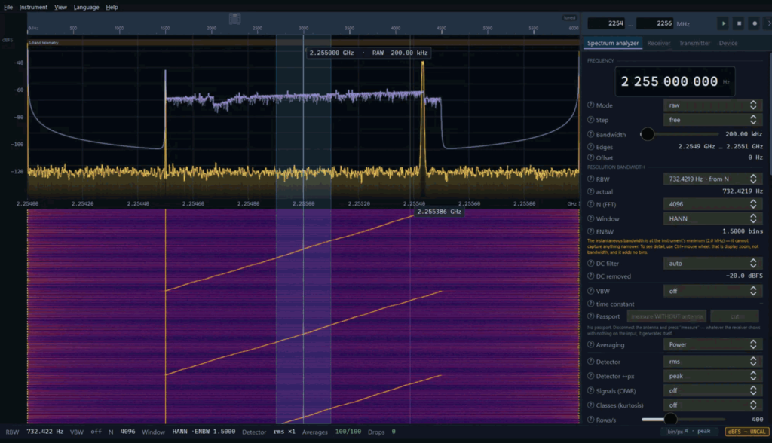Image resolution: width=772 pixels, height=443 pixels.
Task: Open the Classes (kurtosis) dropdown set to off
Action: tap(713, 405)
